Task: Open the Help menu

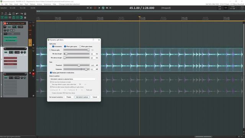Action: tap(54, 4)
